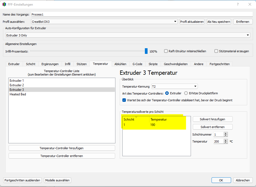This screenshot has width=256, height=187.
Task: Switch to the G-Code tab
Action: 137,64
